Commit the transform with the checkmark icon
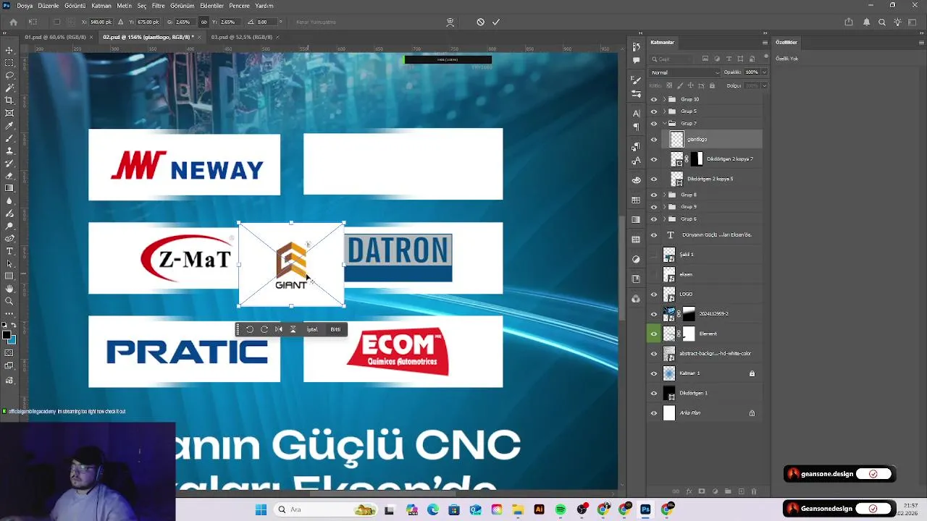The width and height of the screenshot is (927, 521). pyautogui.click(x=496, y=22)
